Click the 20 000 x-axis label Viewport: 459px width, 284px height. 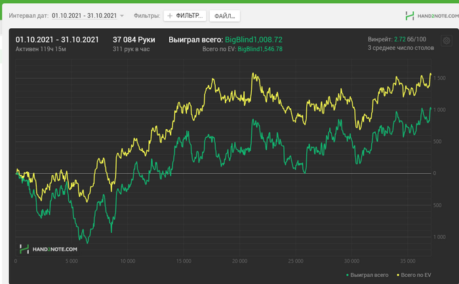pos(239,261)
